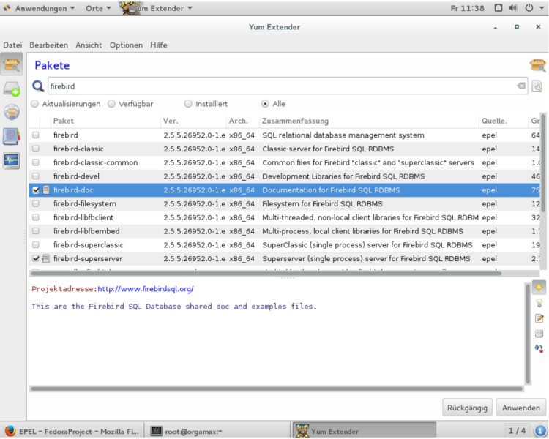Open the Yum Extender application menu in top panel
The image size is (549, 439).
(x=157, y=8)
